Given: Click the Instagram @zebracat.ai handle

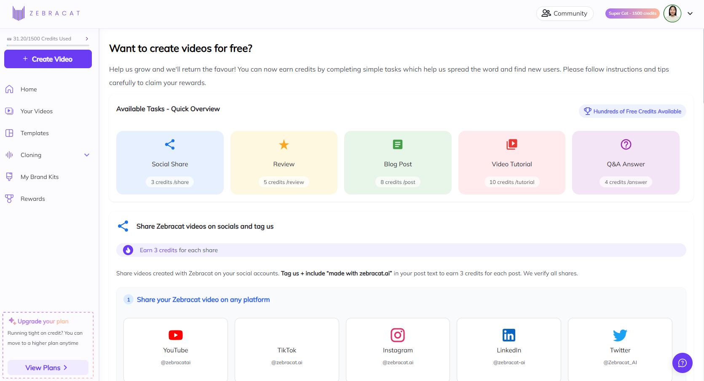Looking at the screenshot, I should click(x=398, y=362).
